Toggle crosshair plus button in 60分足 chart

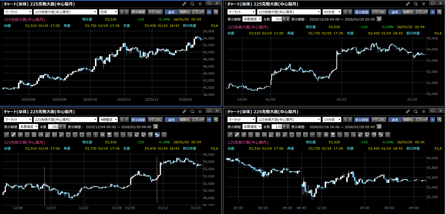coord(433,12)
